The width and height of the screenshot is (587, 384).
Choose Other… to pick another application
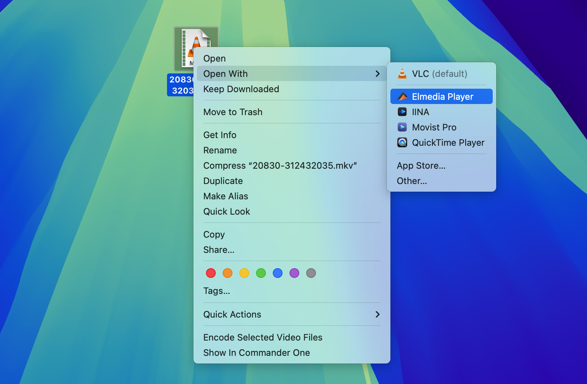click(x=412, y=181)
